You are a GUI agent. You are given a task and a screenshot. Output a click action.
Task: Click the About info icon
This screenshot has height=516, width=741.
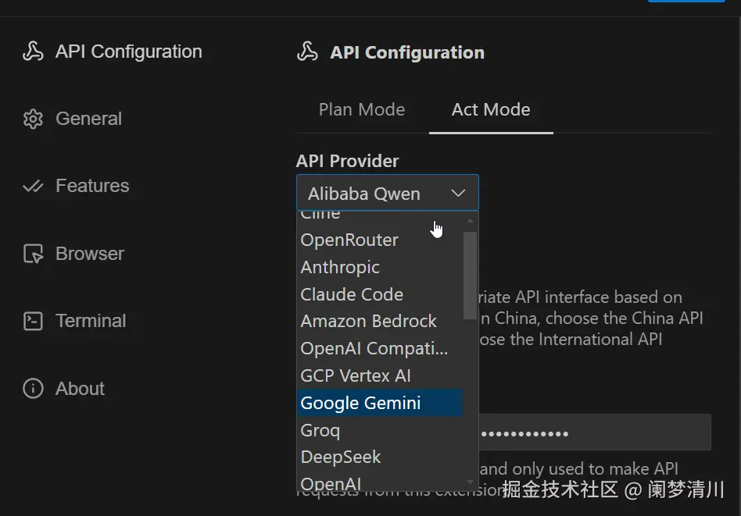click(x=33, y=389)
